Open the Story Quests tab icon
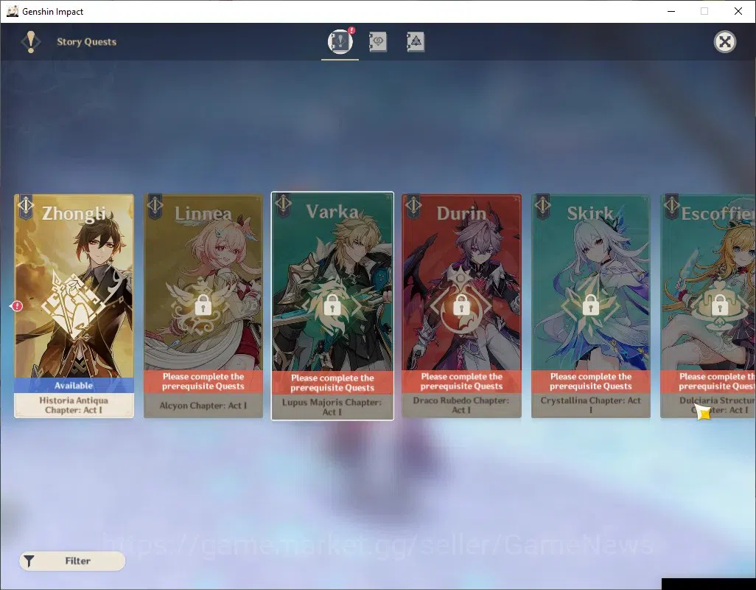The image size is (756, 590). click(x=340, y=41)
